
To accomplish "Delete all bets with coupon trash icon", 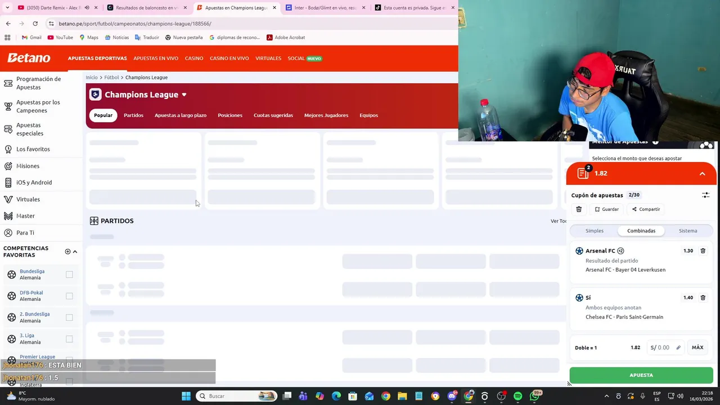I will click(x=579, y=209).
